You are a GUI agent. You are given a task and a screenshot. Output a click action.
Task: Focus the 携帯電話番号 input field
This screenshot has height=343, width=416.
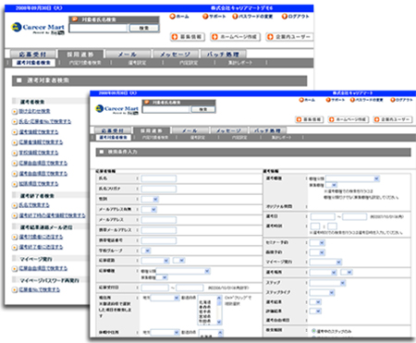(159, 240)
